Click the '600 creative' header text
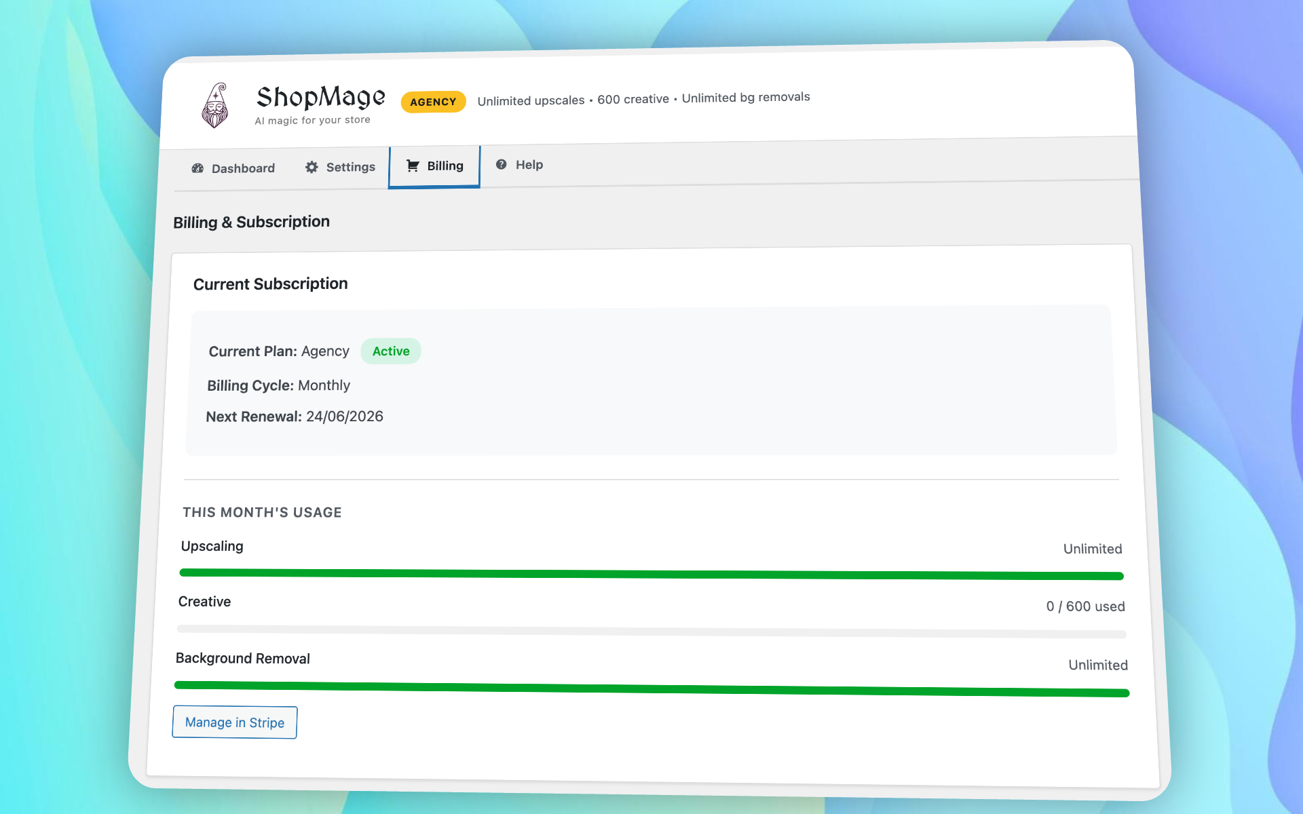The height and width of the screenshot is (814, 1303). (x=633, y=99)
